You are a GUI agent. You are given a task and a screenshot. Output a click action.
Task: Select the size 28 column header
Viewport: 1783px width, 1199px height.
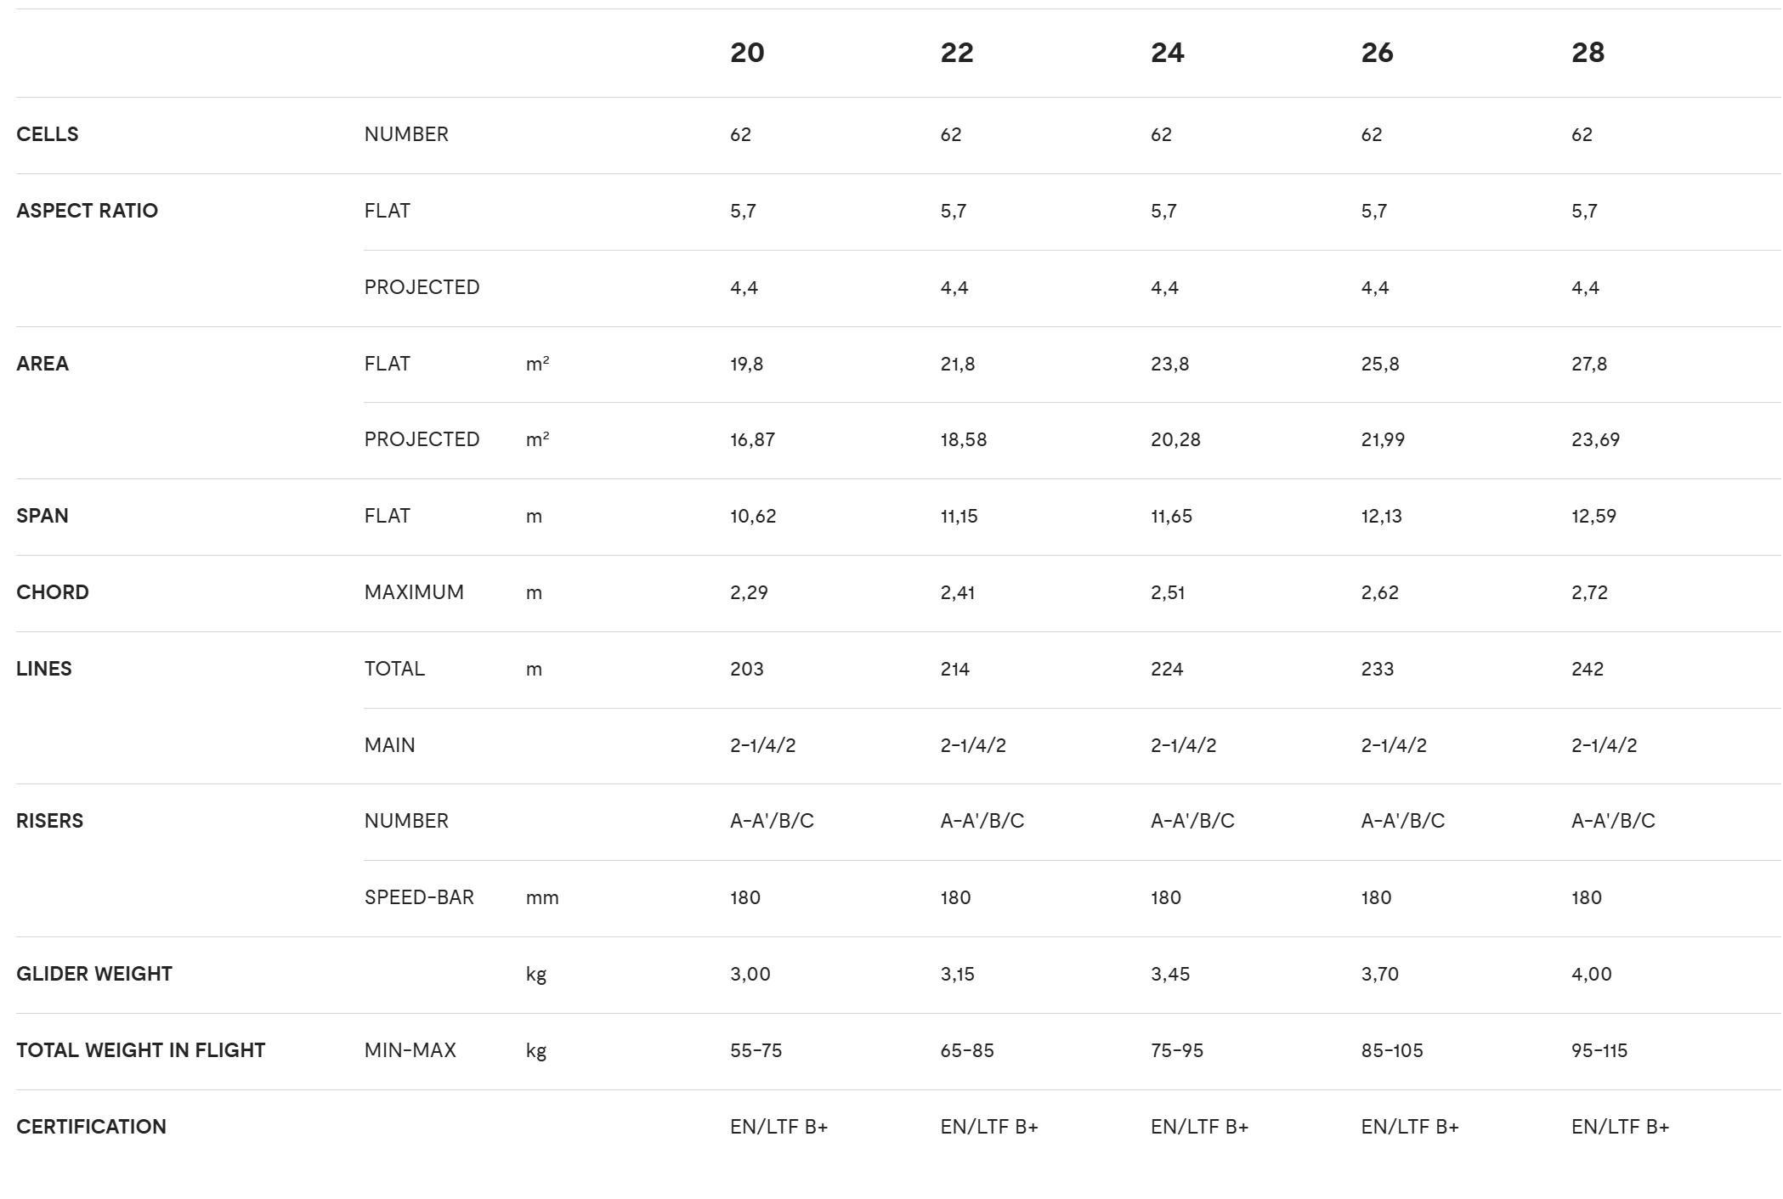coord(1588,53)
